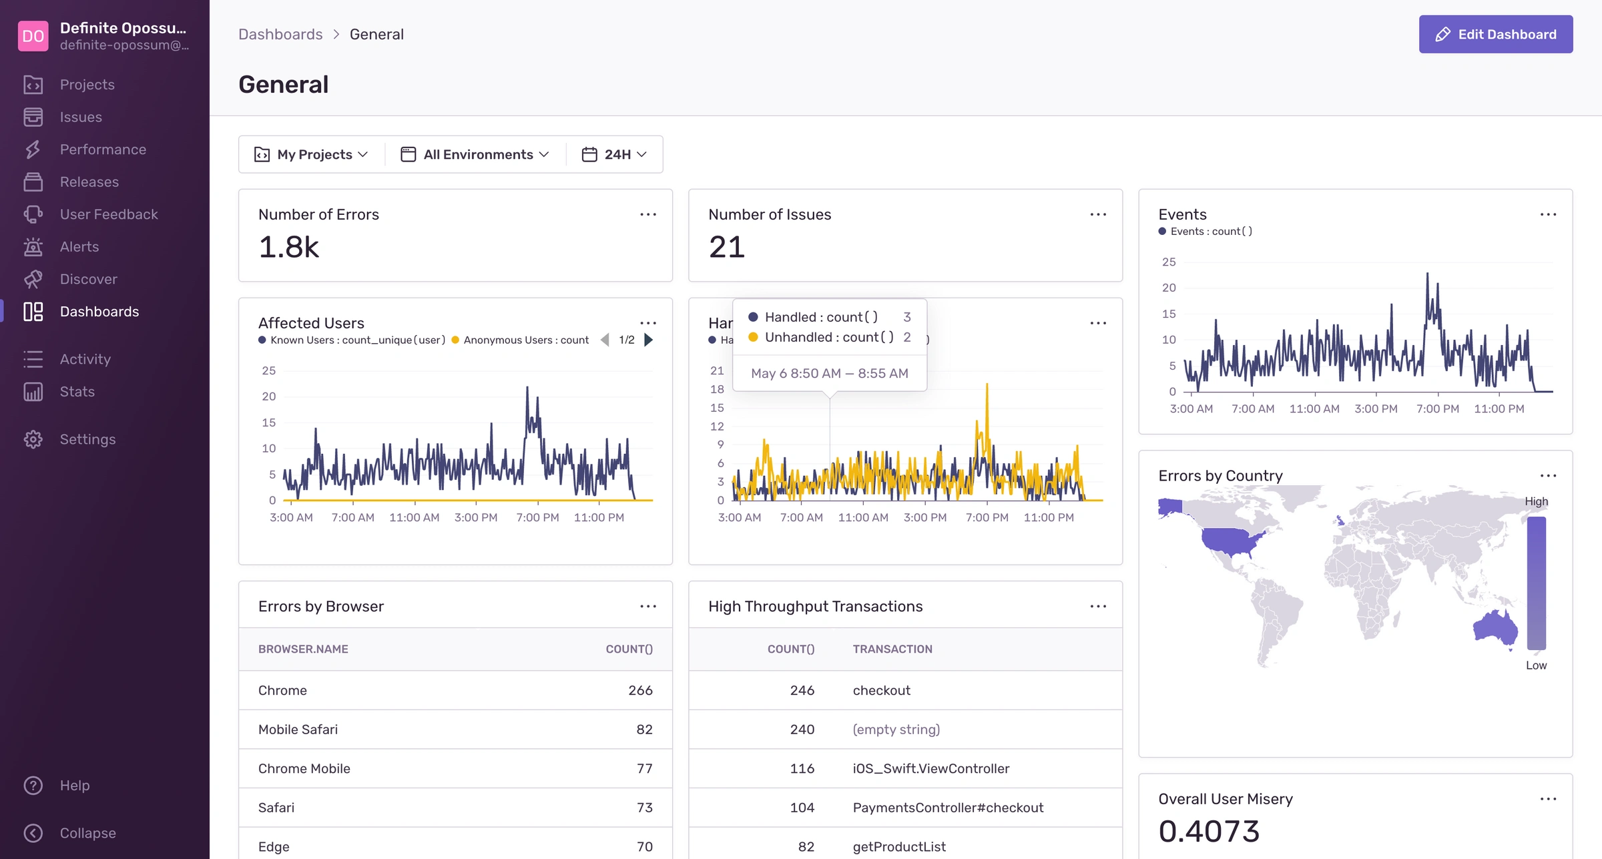1602x859 pixels.
Task: Open Settings gear in sidebar
Action: (33, 439)
